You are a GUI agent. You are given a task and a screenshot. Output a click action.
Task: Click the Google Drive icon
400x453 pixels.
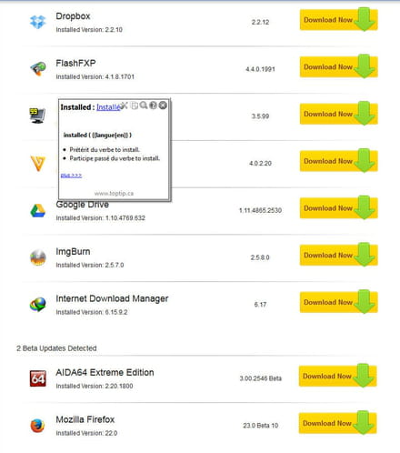pyautogui.click(x=38, y=210)
